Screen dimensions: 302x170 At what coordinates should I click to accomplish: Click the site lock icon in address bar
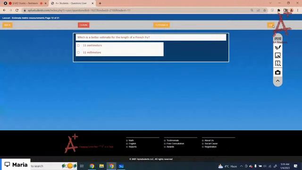pyautogui.click(x=25, y=10)
